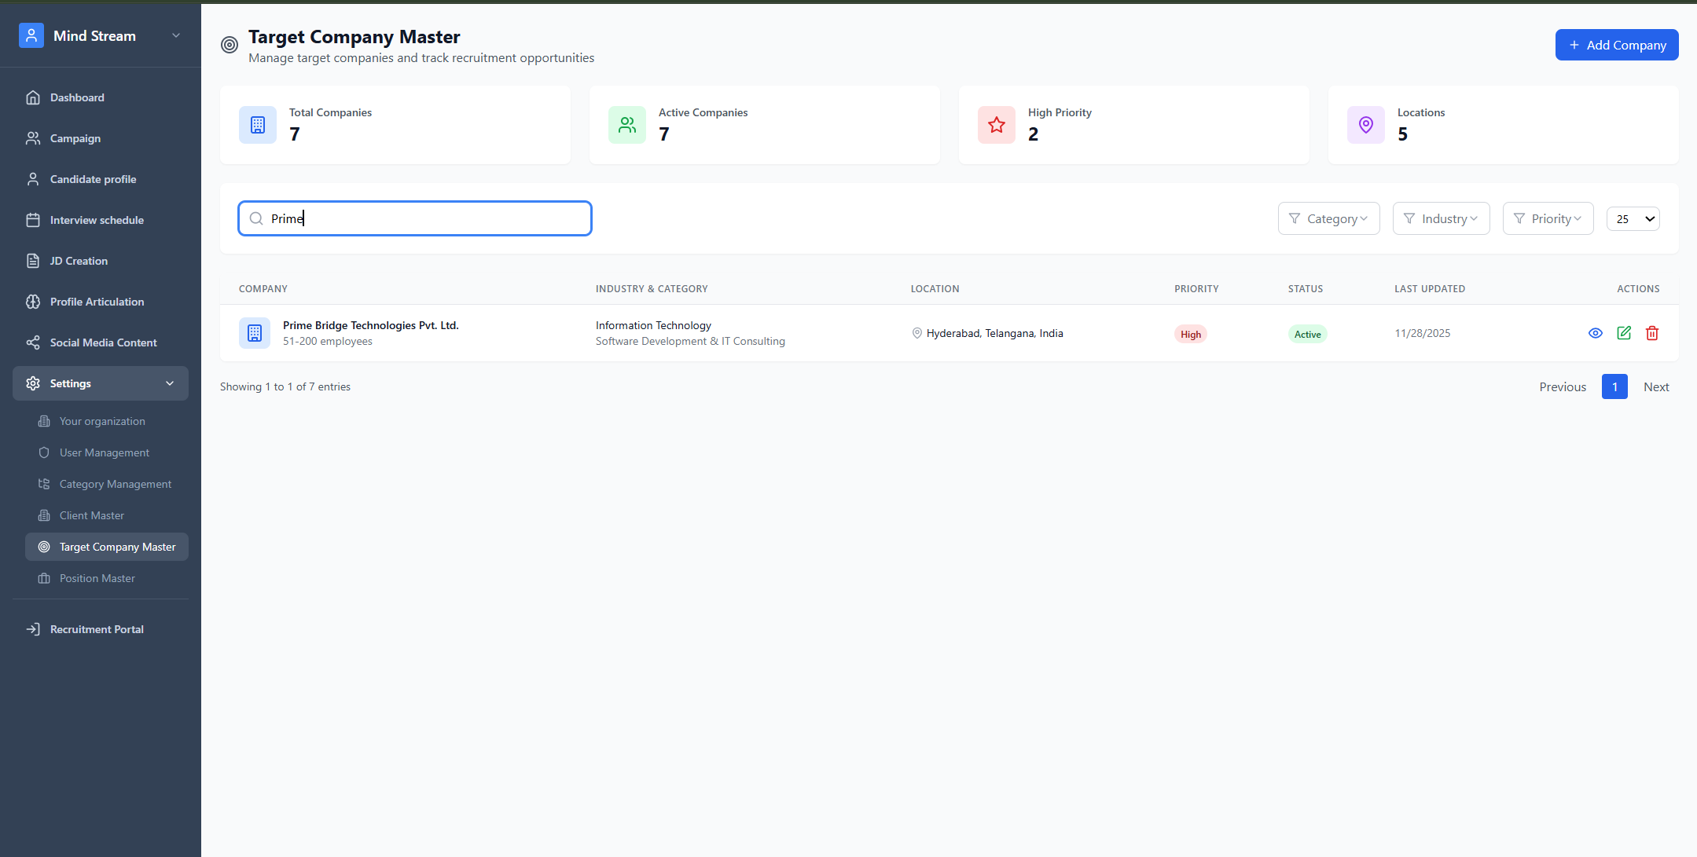The image size is (1697, 857).
Task: Click the High Priority star icon
Action: [997, 125]
